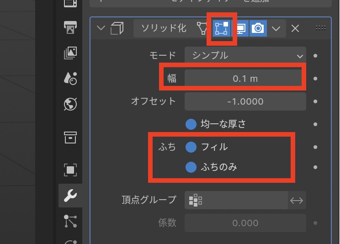Click the 幅 field showing 0.1 m
The width and height of the screenshot is (340, 244).
click(245, 79)
